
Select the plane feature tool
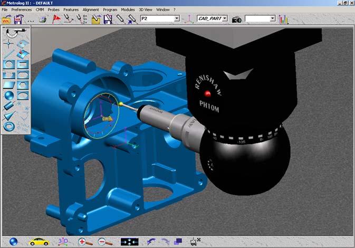[x=9, y=85]
